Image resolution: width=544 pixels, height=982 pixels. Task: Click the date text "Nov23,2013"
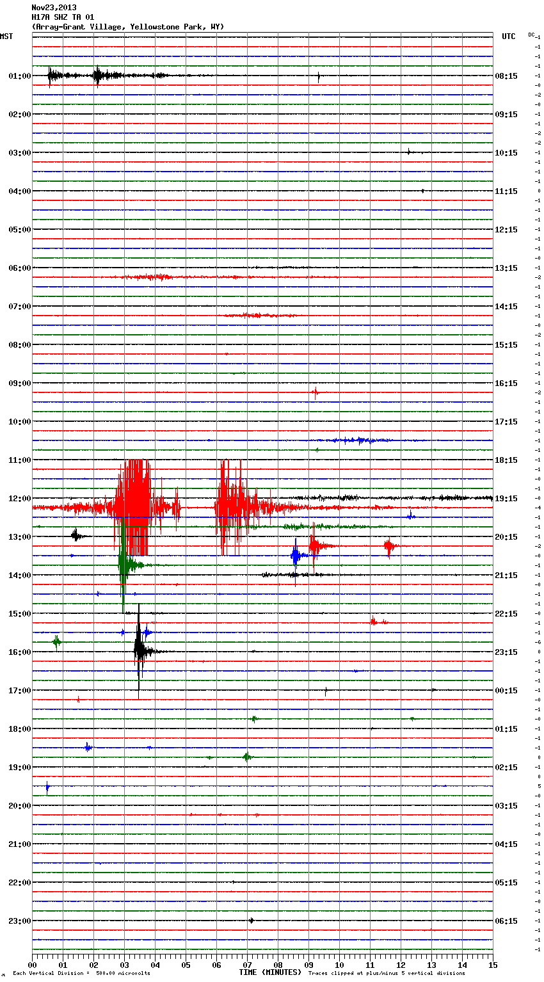[54, 8]
